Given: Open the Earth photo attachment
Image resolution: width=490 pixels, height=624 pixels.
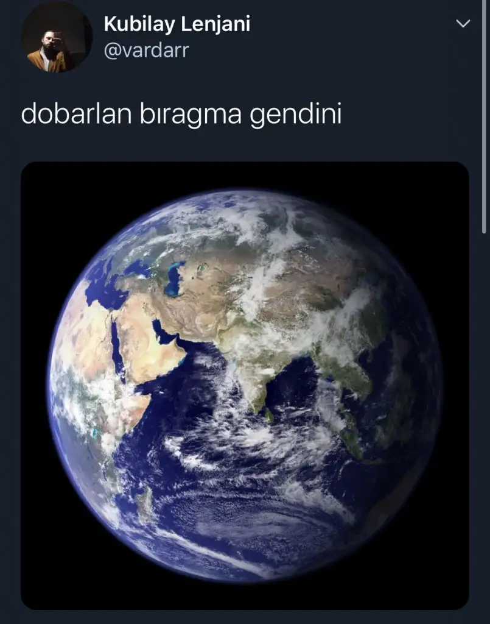Looking at the screenshot, I should click(x=245, y=385).
